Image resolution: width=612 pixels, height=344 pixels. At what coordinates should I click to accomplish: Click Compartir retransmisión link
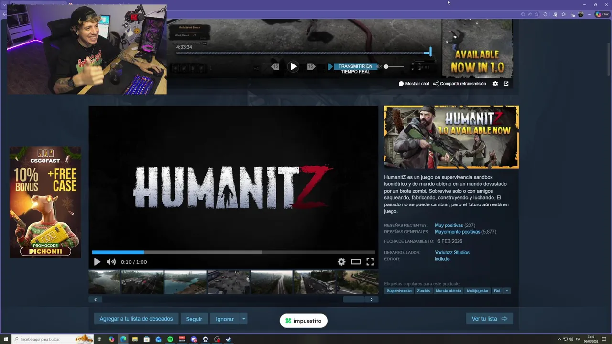(459, 84)
